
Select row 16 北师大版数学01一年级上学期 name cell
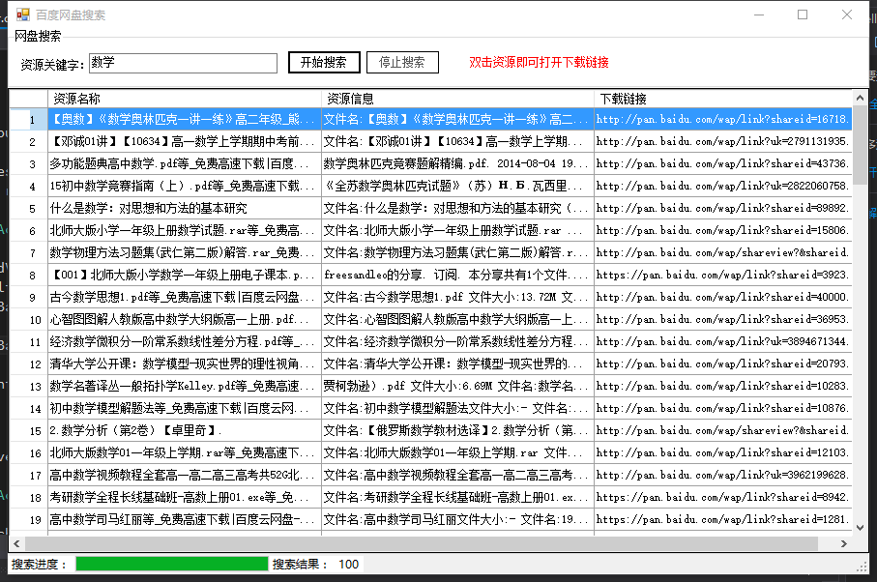185,452
